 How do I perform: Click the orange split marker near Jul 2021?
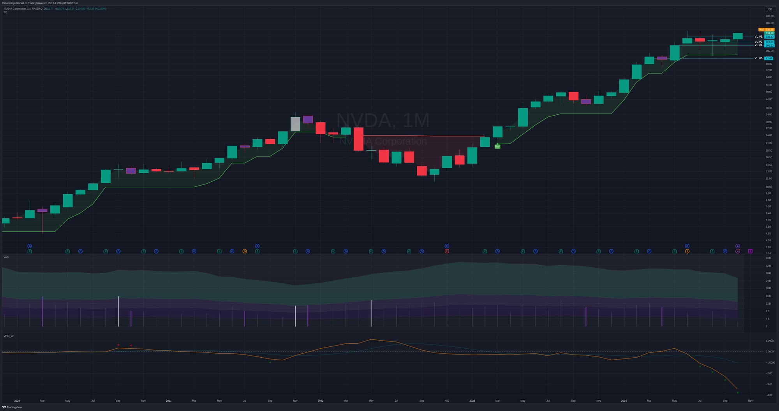(x=245, y=251)
